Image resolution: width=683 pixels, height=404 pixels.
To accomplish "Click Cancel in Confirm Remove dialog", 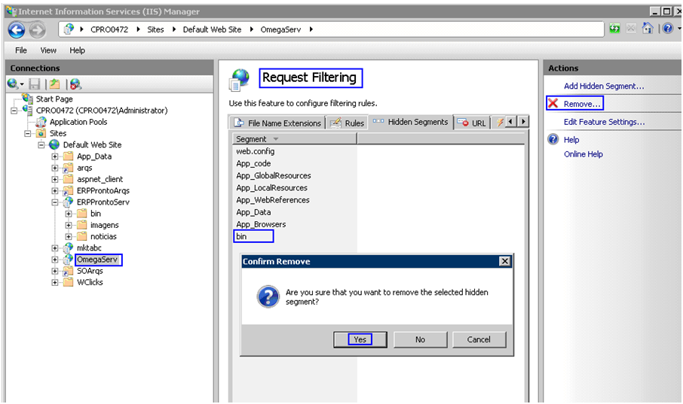I will coord(479,339).
